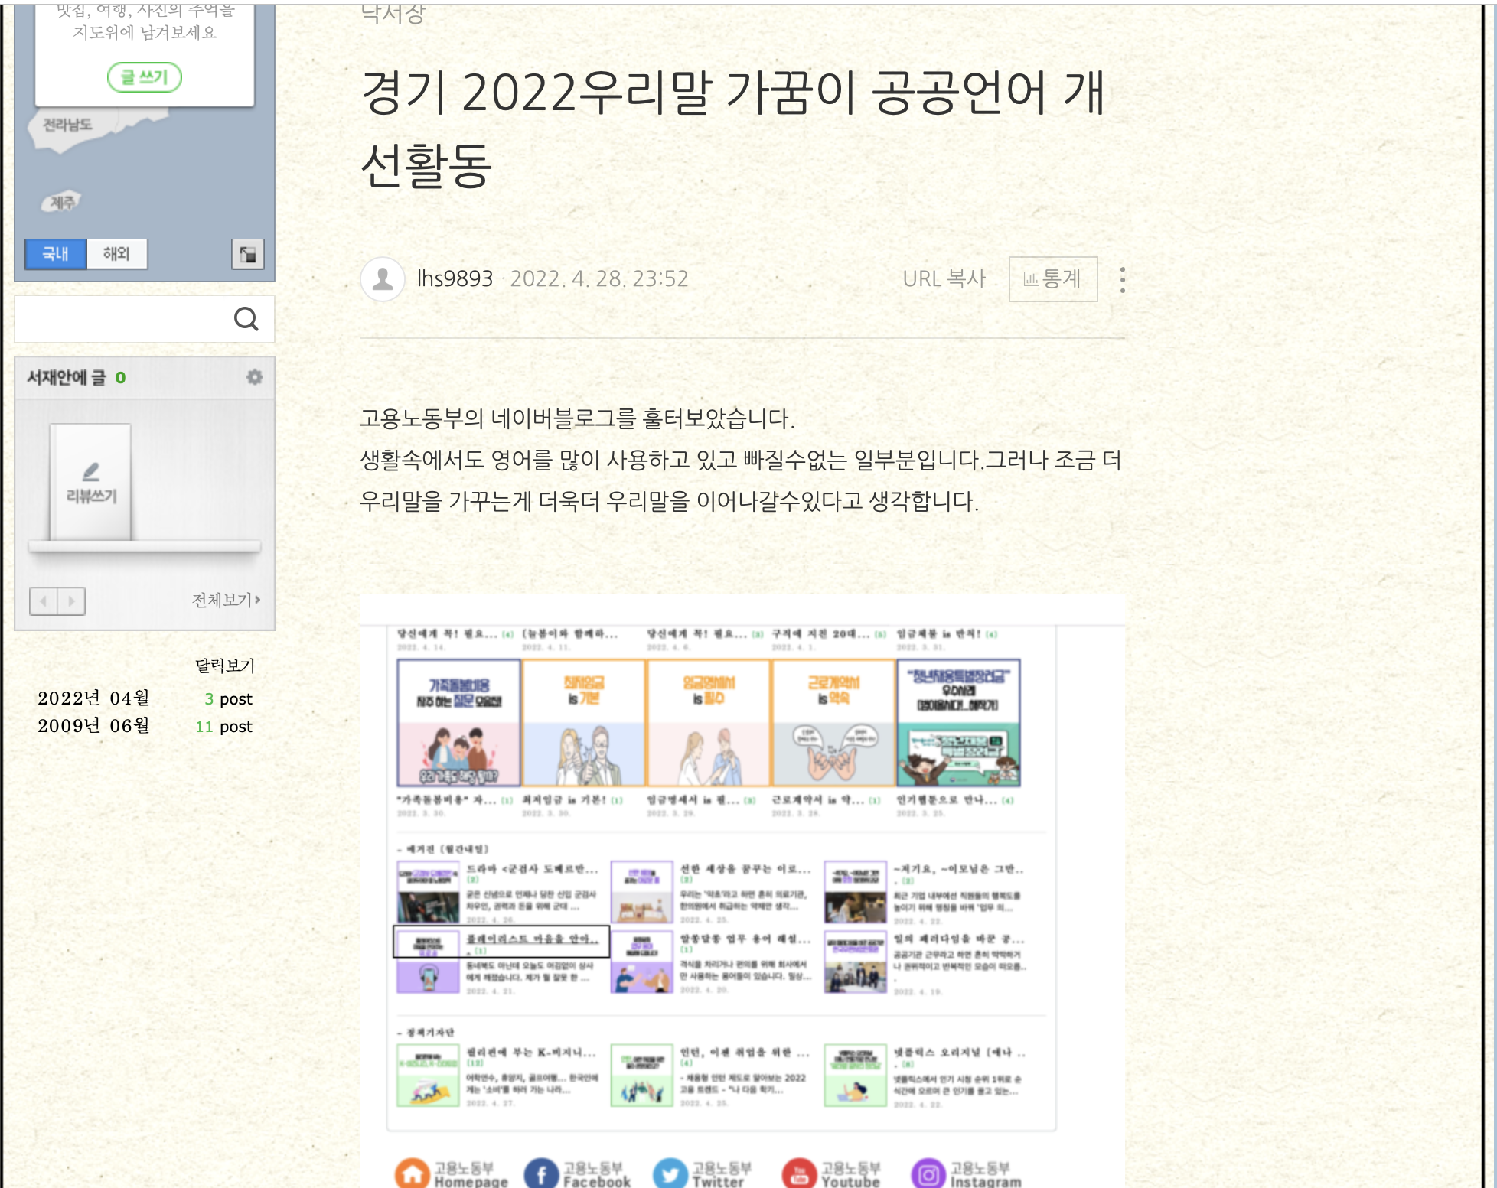This screenshot has height=1188, width=1497.
Task: Click the URL 복사 link
Action: (944, 279)
